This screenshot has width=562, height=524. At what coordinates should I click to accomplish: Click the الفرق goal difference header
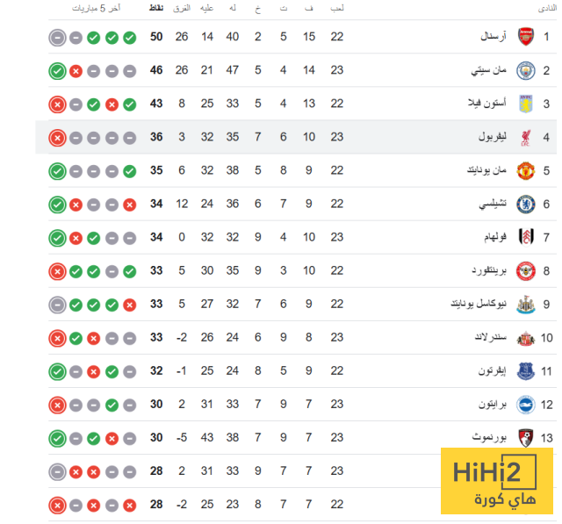tap(182, 9)
